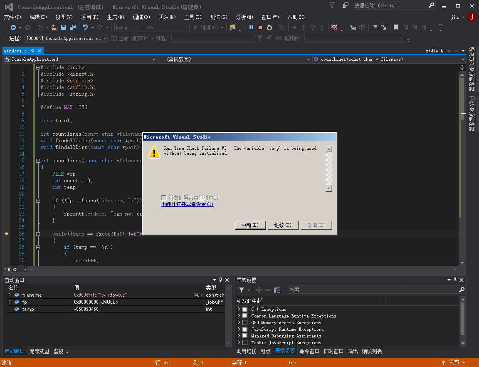Image resolution: width=479 pixels, height=367 pixels.
Task: Switch to the Error List tab (错误列表)
Action: point(372,352)
